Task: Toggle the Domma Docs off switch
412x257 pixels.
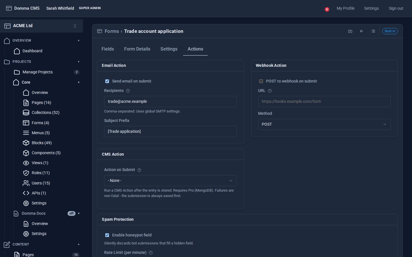Action: pos(72,213)
